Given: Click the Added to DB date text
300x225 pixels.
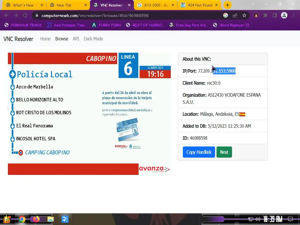Looking at the screenshot, I should [x=229, y=126].
